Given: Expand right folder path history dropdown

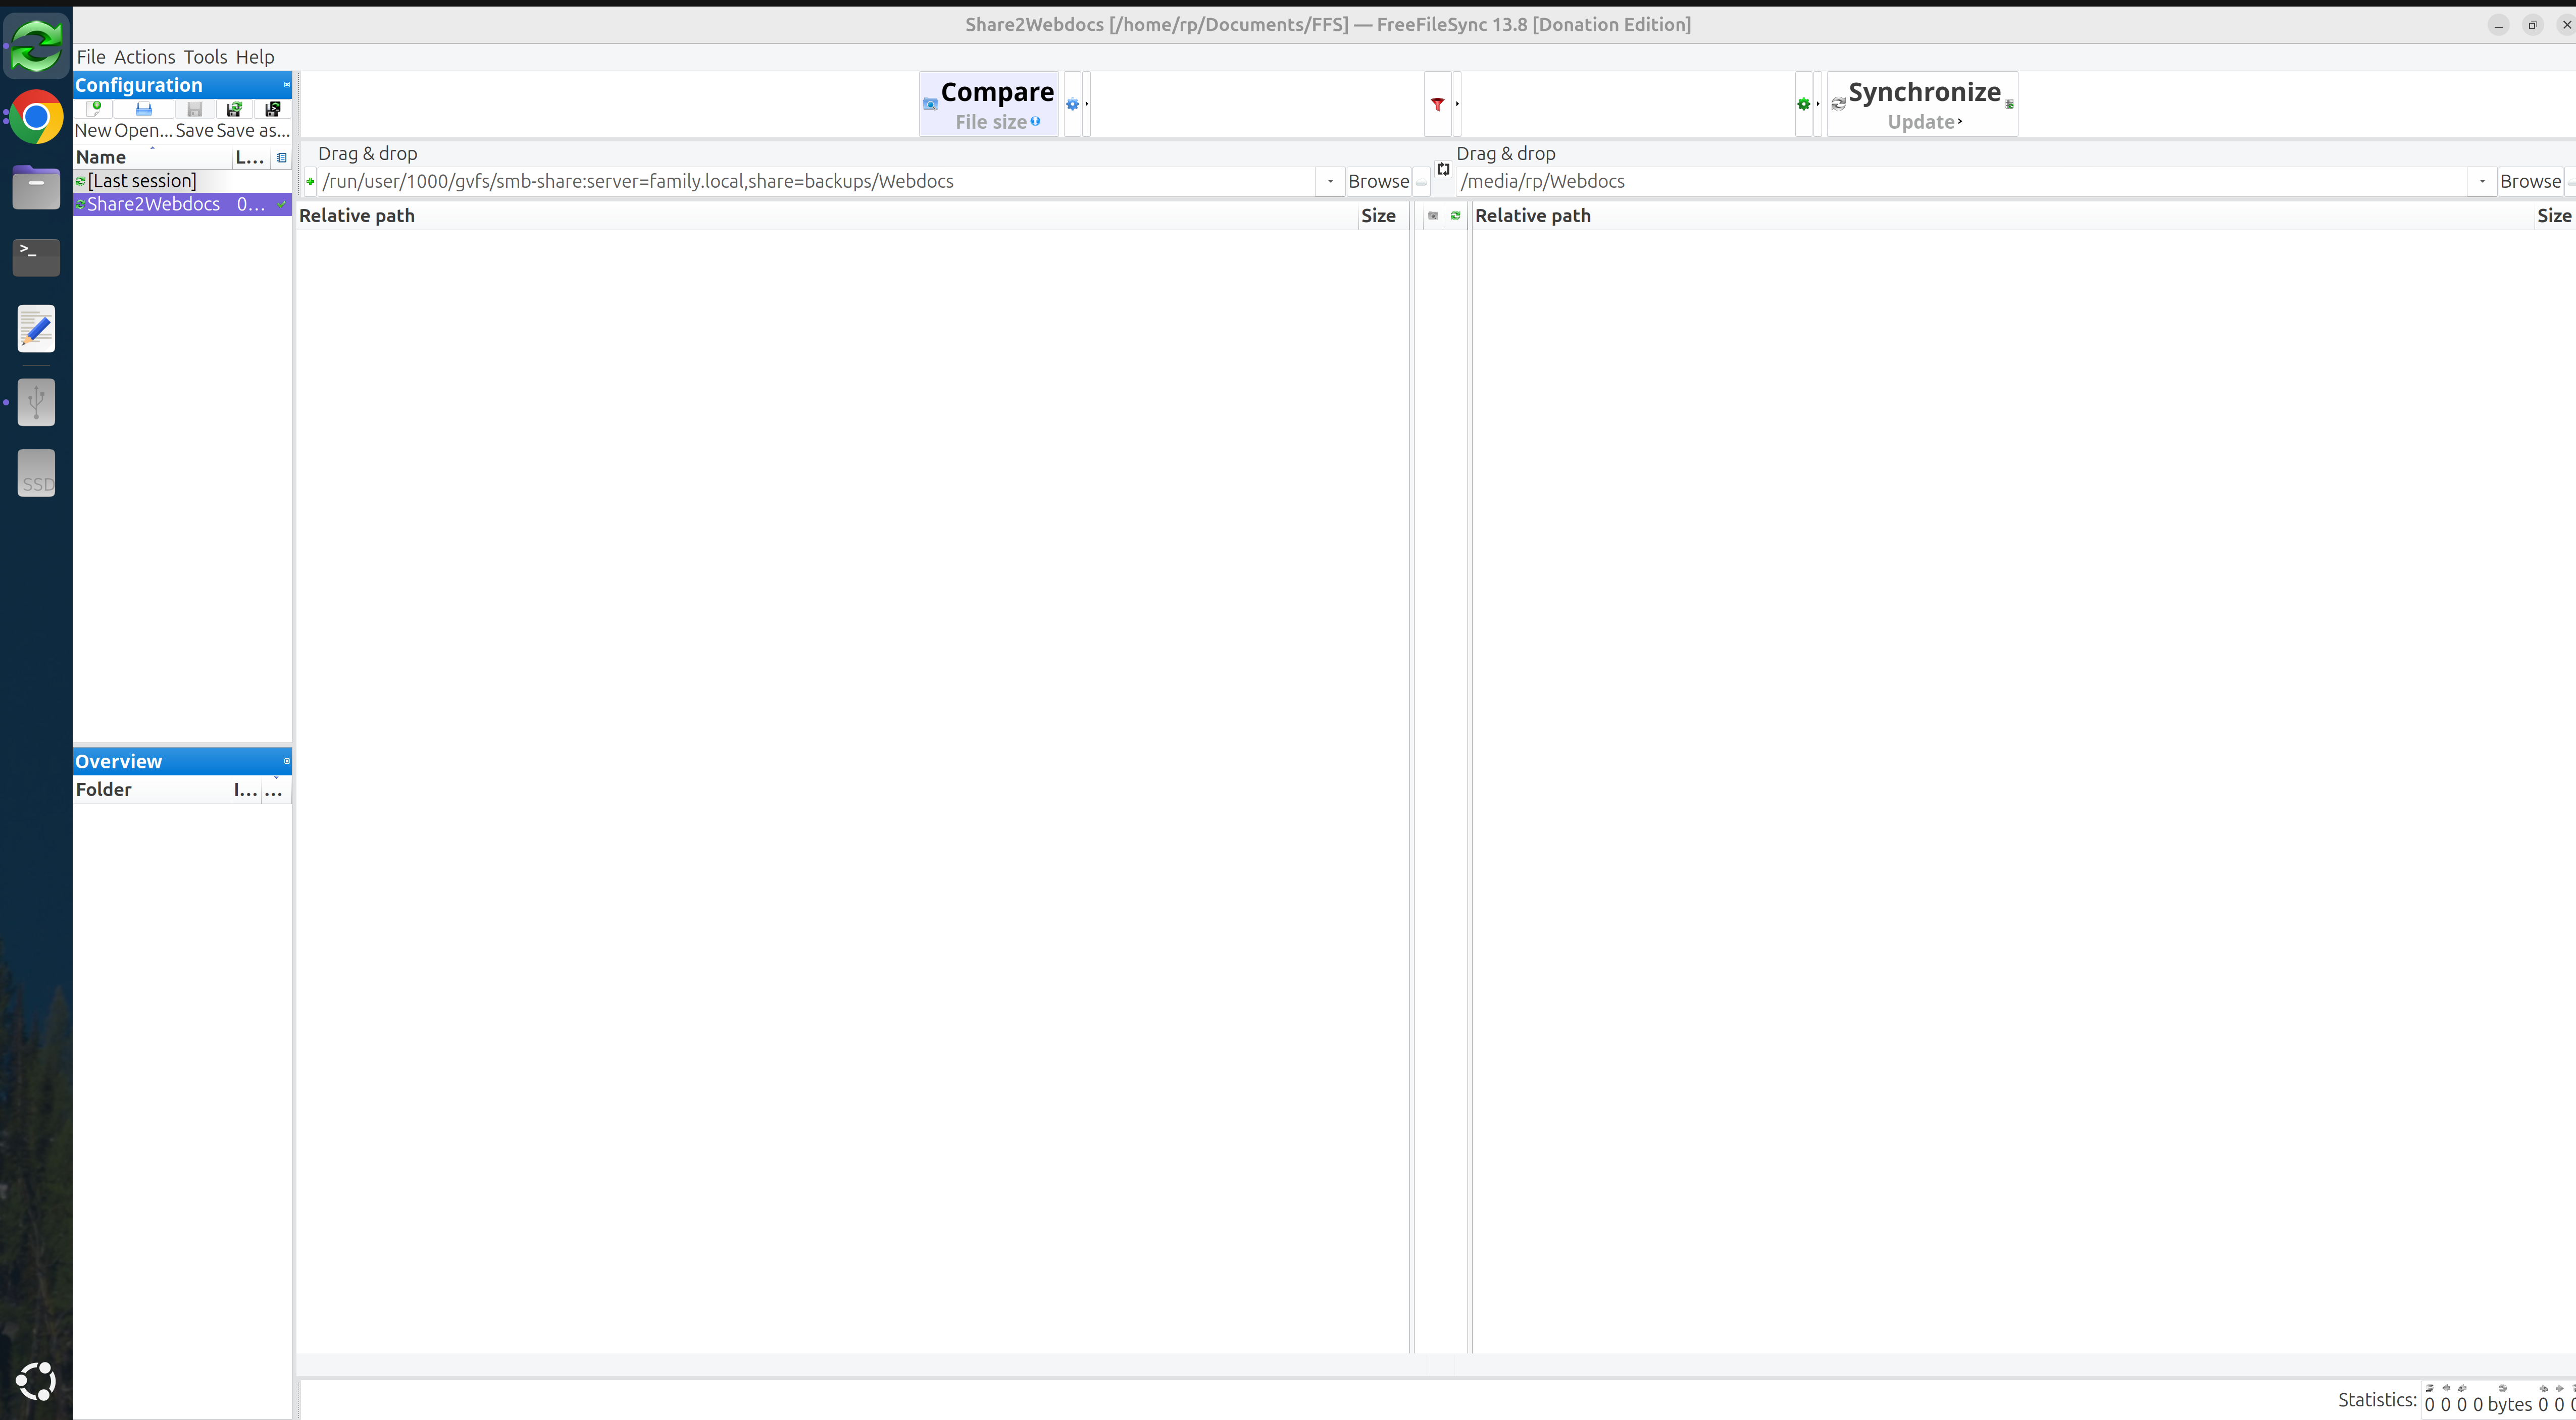Looking at the screenshot, I should [2482, 182].
